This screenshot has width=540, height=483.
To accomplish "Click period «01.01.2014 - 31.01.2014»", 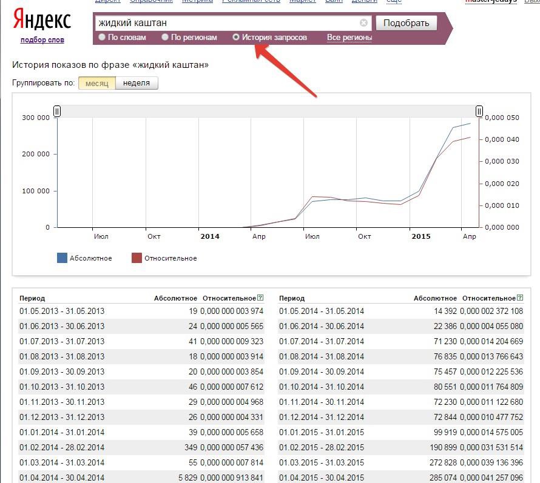I will 62,432.
